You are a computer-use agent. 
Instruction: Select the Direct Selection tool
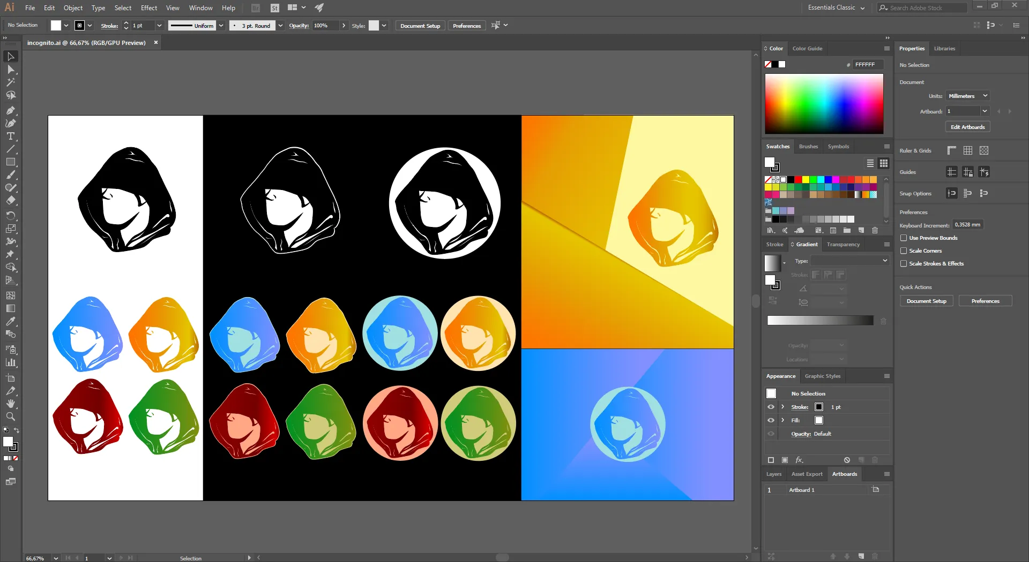pos(11,70)
